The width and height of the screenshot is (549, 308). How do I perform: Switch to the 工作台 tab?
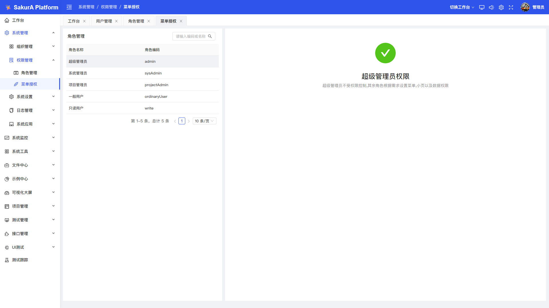(x=73, y=21)
